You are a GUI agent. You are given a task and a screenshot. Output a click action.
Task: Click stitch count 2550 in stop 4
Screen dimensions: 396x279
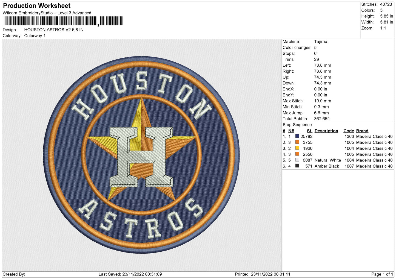(307, 154)
